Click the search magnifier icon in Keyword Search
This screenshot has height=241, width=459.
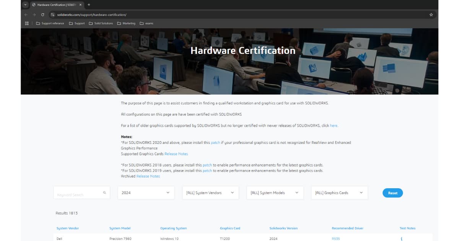tap(104, 193)
